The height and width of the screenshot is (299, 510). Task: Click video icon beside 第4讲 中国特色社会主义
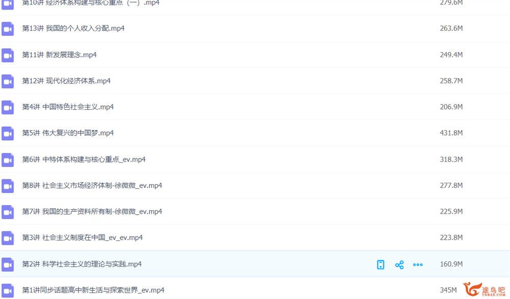click(x=8, y=107)
